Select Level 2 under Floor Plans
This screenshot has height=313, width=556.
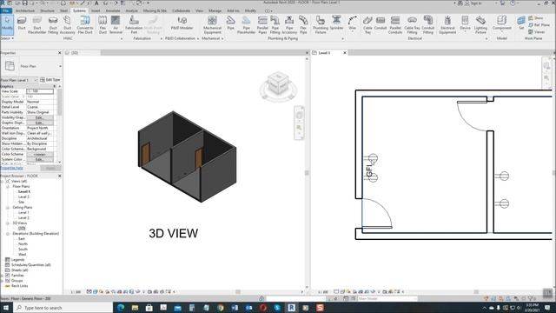(x=23, y=197)
